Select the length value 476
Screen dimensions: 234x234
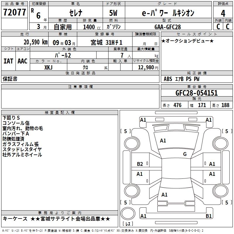[x=178, y=105]
